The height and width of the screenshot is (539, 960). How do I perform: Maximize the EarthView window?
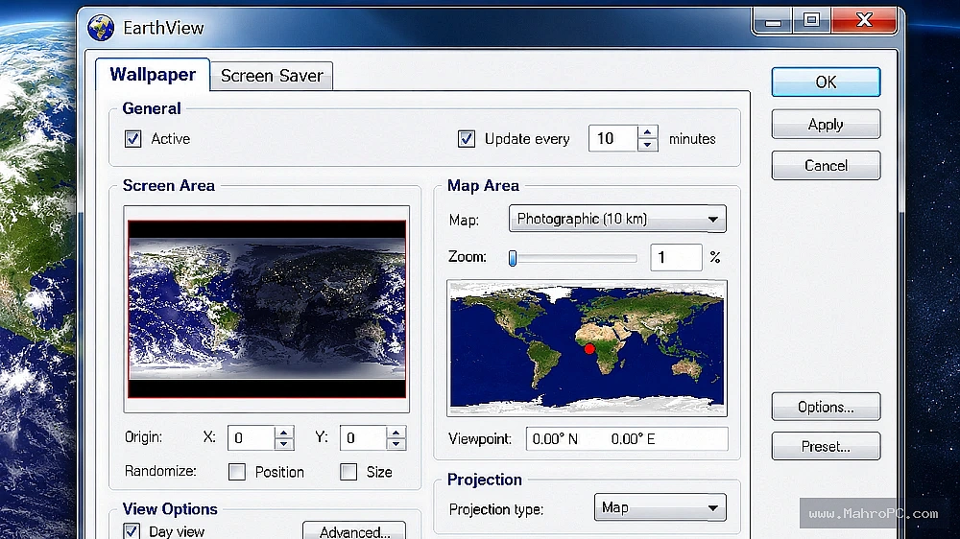pos(811,21)
